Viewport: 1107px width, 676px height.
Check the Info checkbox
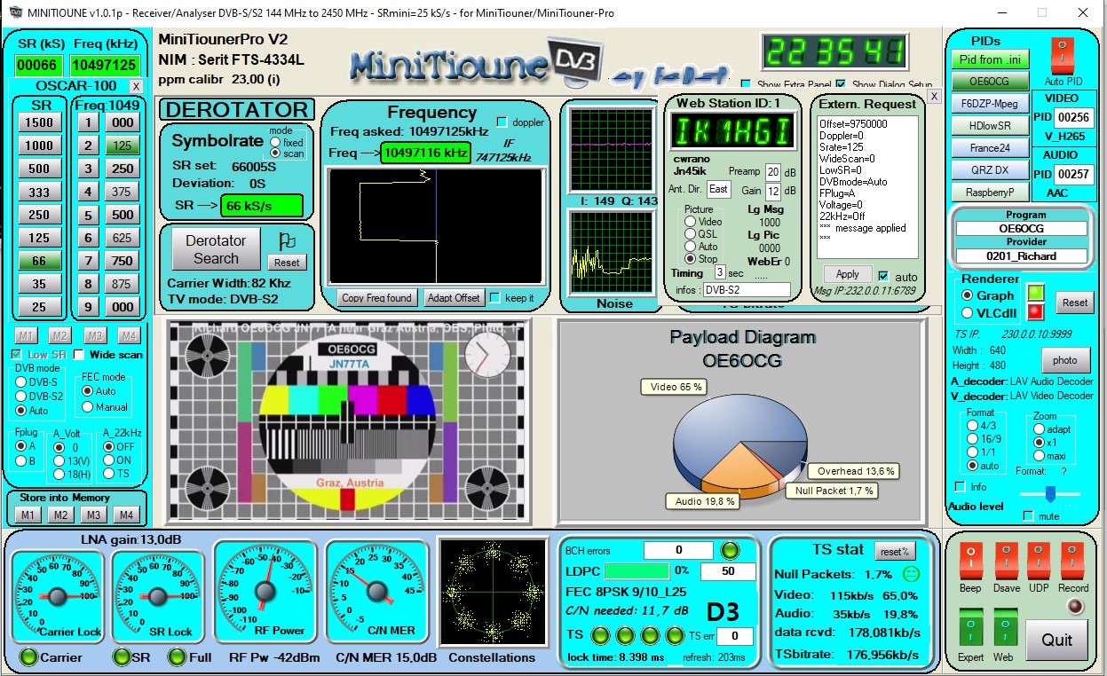(960, 486)
